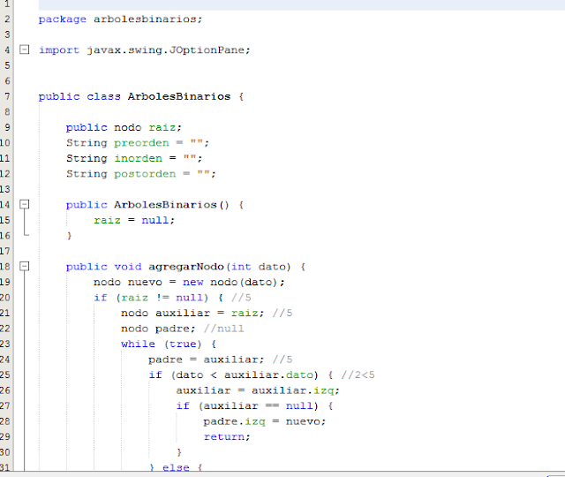Click 'new' keyword on line 19
This screenshot has width=565, height=477.
tap(192, 283)
